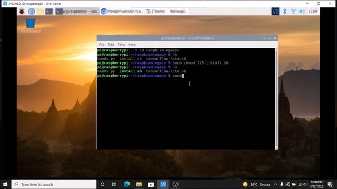Switch to the Thonny window in the panel
The height and width of the screenshot is (189, 337).
167,12
